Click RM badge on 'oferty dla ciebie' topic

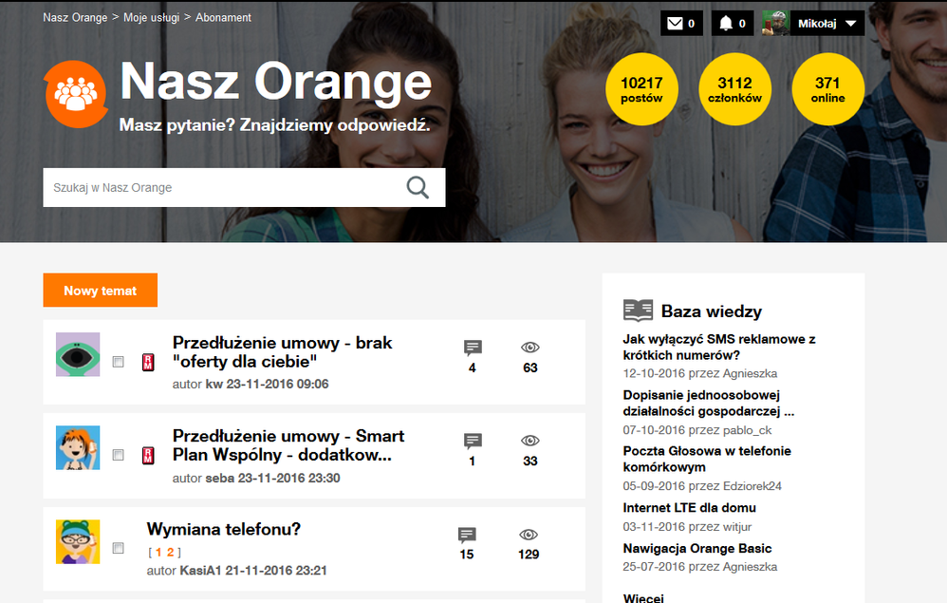(x=148, y=362)
